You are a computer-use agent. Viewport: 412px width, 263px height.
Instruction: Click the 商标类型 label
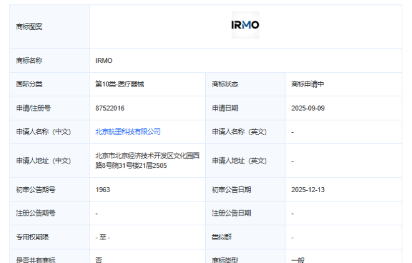[x=225, y=260]
